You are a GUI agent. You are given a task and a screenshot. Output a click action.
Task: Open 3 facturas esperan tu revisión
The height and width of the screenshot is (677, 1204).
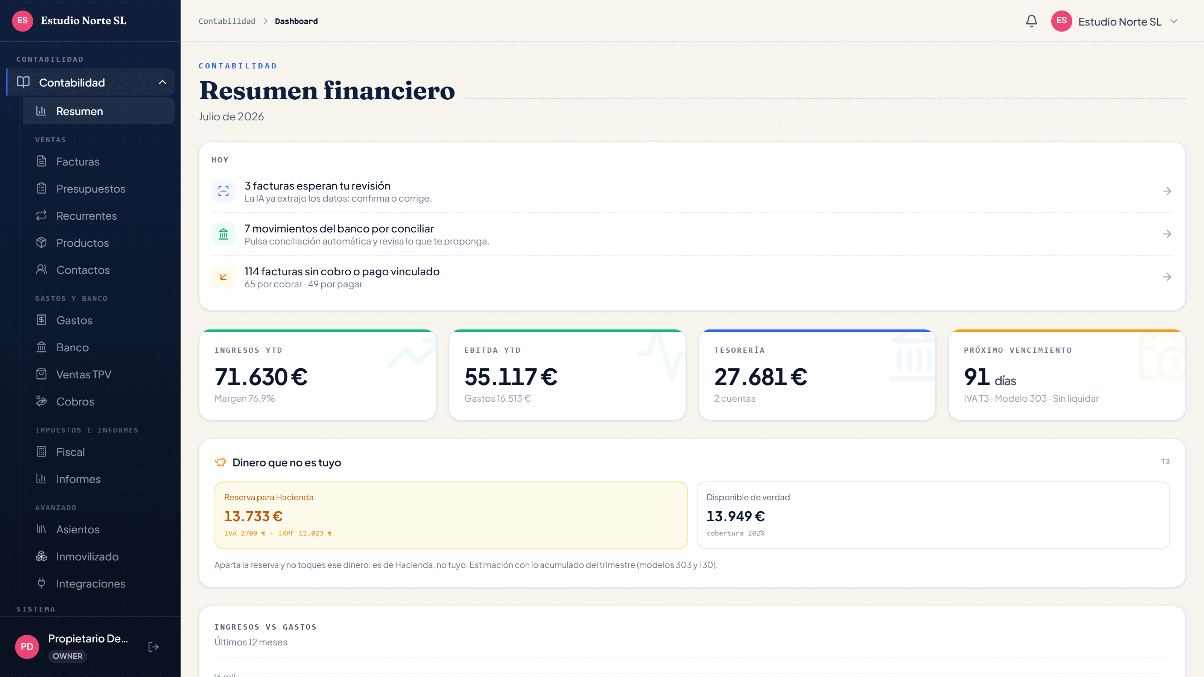[x=692, y=191]
